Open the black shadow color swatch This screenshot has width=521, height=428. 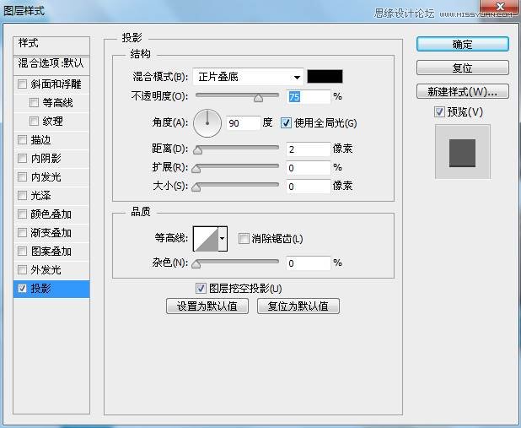pos(325,76)
